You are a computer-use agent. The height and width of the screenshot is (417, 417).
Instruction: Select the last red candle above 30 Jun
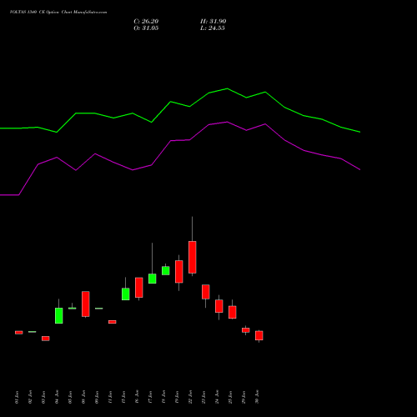[259, 335]
